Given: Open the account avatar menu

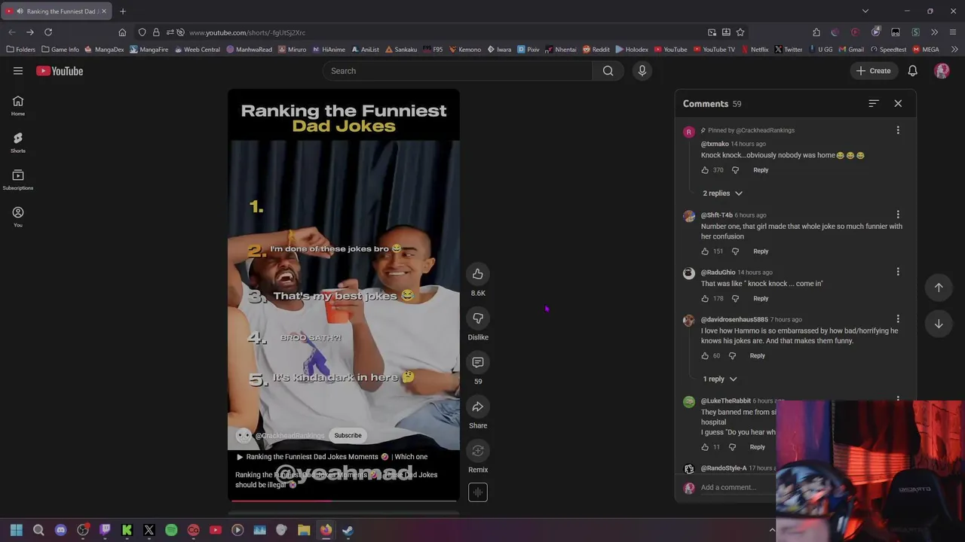Looking at the screenshot, I should click(942, 71).
